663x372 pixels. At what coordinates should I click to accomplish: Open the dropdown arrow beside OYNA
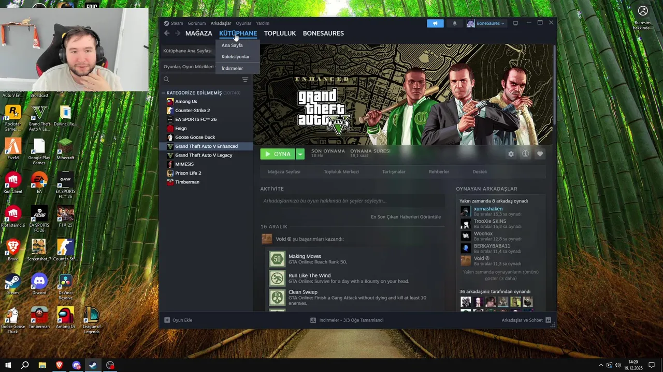(x=300, y=154)
